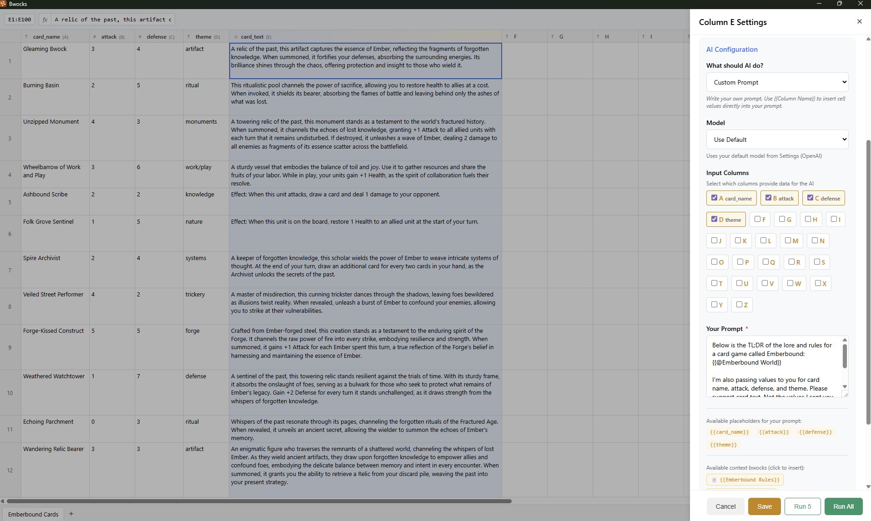Click the # number-type icon on the attack column

point(94,37)
